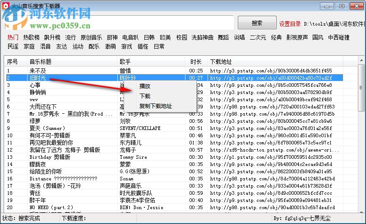This screenshot has height=224, width=366.
Task: Choose the 日常 category
Action: (159, 46)
